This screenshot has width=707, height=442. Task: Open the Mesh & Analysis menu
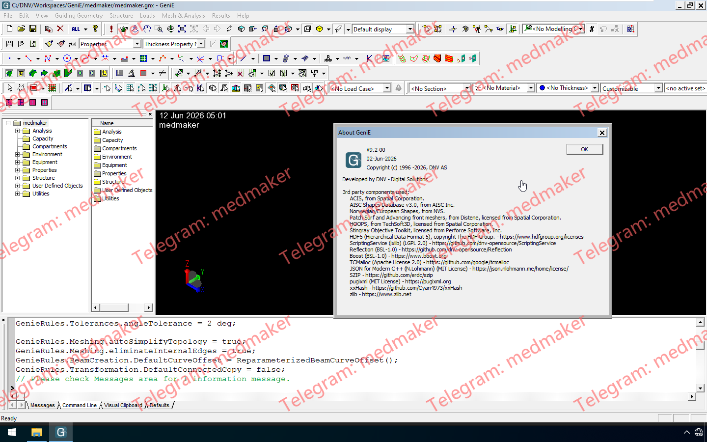(184, 16)
